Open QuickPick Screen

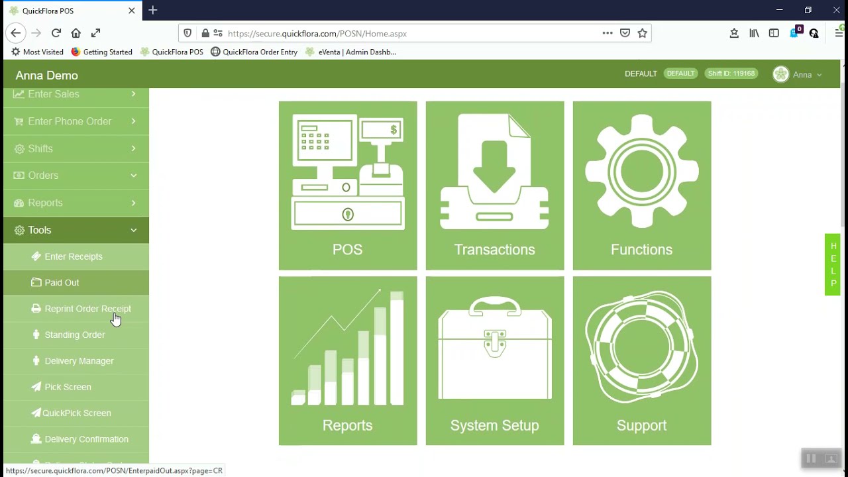76,413
